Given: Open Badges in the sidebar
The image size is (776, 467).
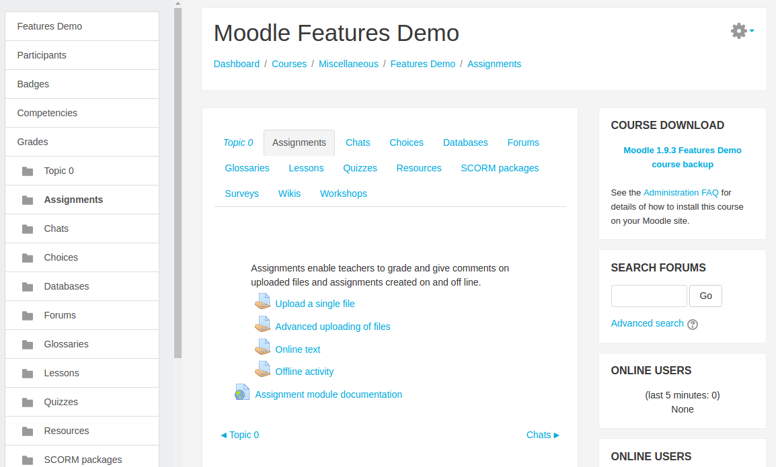Looking at the screenshot, I should pyautogui.click(x=82, y=84).
